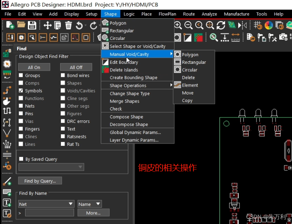The image size is (292, 224).
Task: Click the Zoom In magnifier icon
Action: 178,26
